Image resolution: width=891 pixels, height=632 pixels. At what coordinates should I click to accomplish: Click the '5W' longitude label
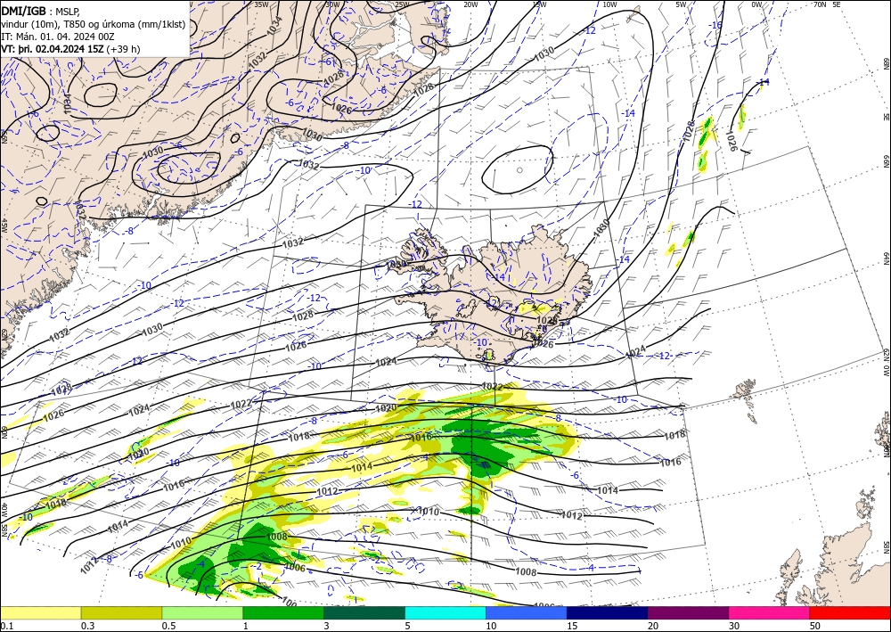(683, 4)
